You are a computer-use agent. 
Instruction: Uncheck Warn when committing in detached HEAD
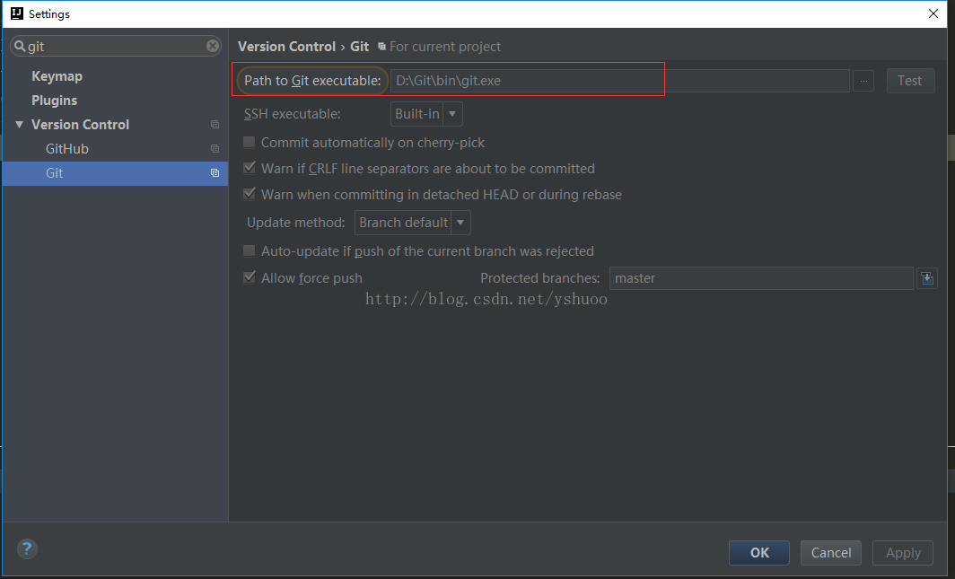pos(250,194)
